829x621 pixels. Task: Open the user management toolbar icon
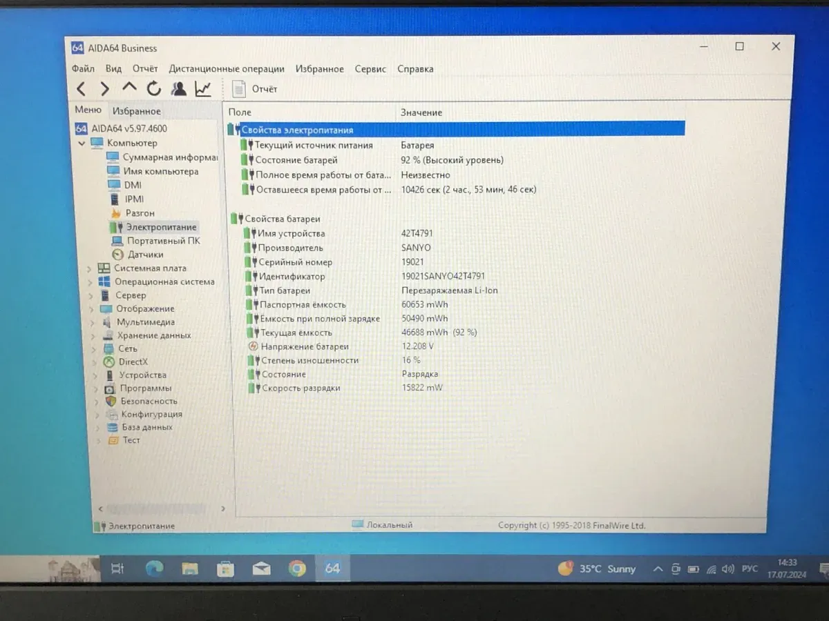click(179, 88)
